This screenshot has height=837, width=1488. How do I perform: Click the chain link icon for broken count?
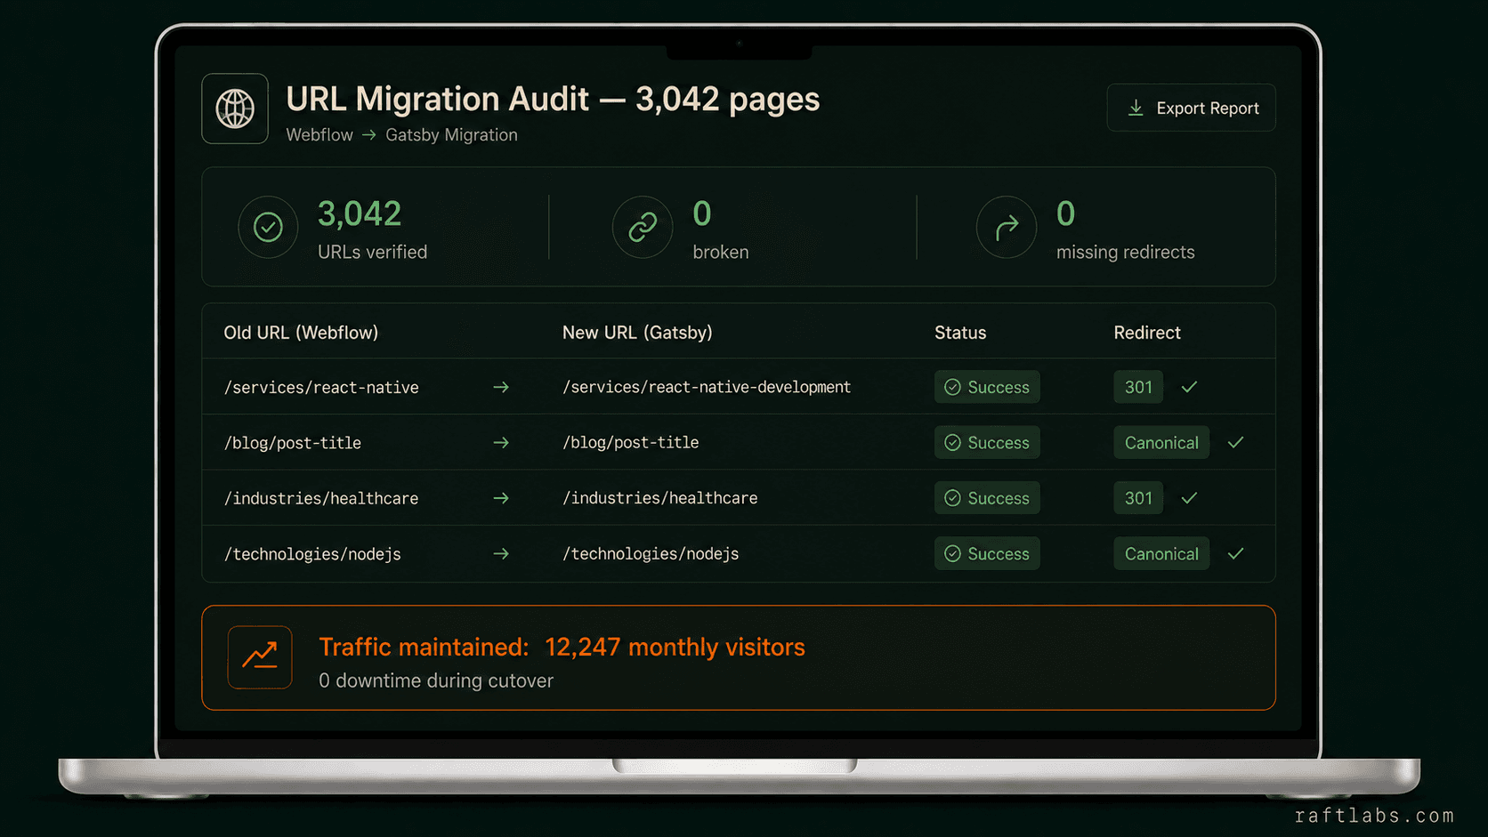click(643, 227)
